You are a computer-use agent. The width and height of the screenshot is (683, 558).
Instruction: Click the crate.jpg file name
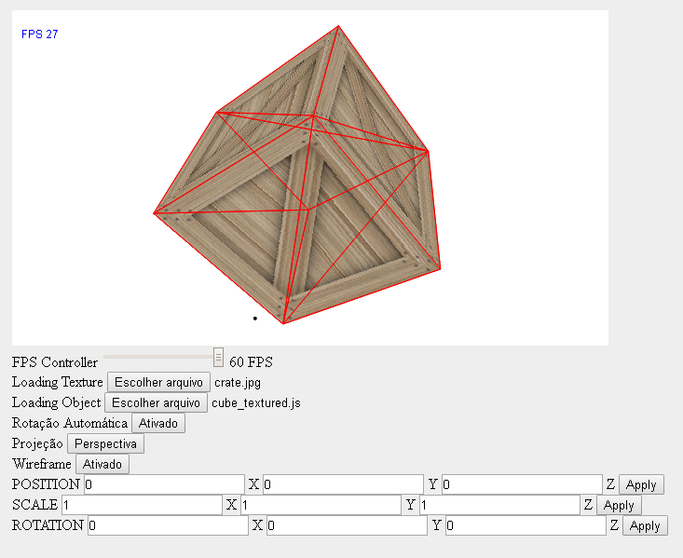pos(238,383)
